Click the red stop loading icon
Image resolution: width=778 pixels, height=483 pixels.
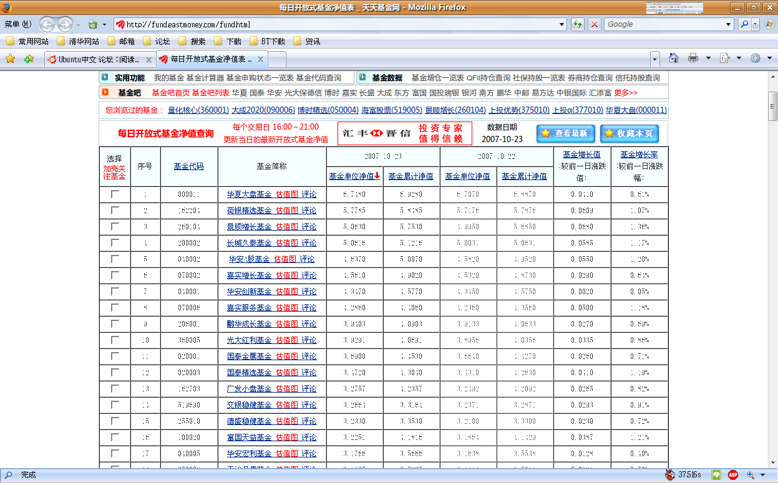click(x=595, y=24)
